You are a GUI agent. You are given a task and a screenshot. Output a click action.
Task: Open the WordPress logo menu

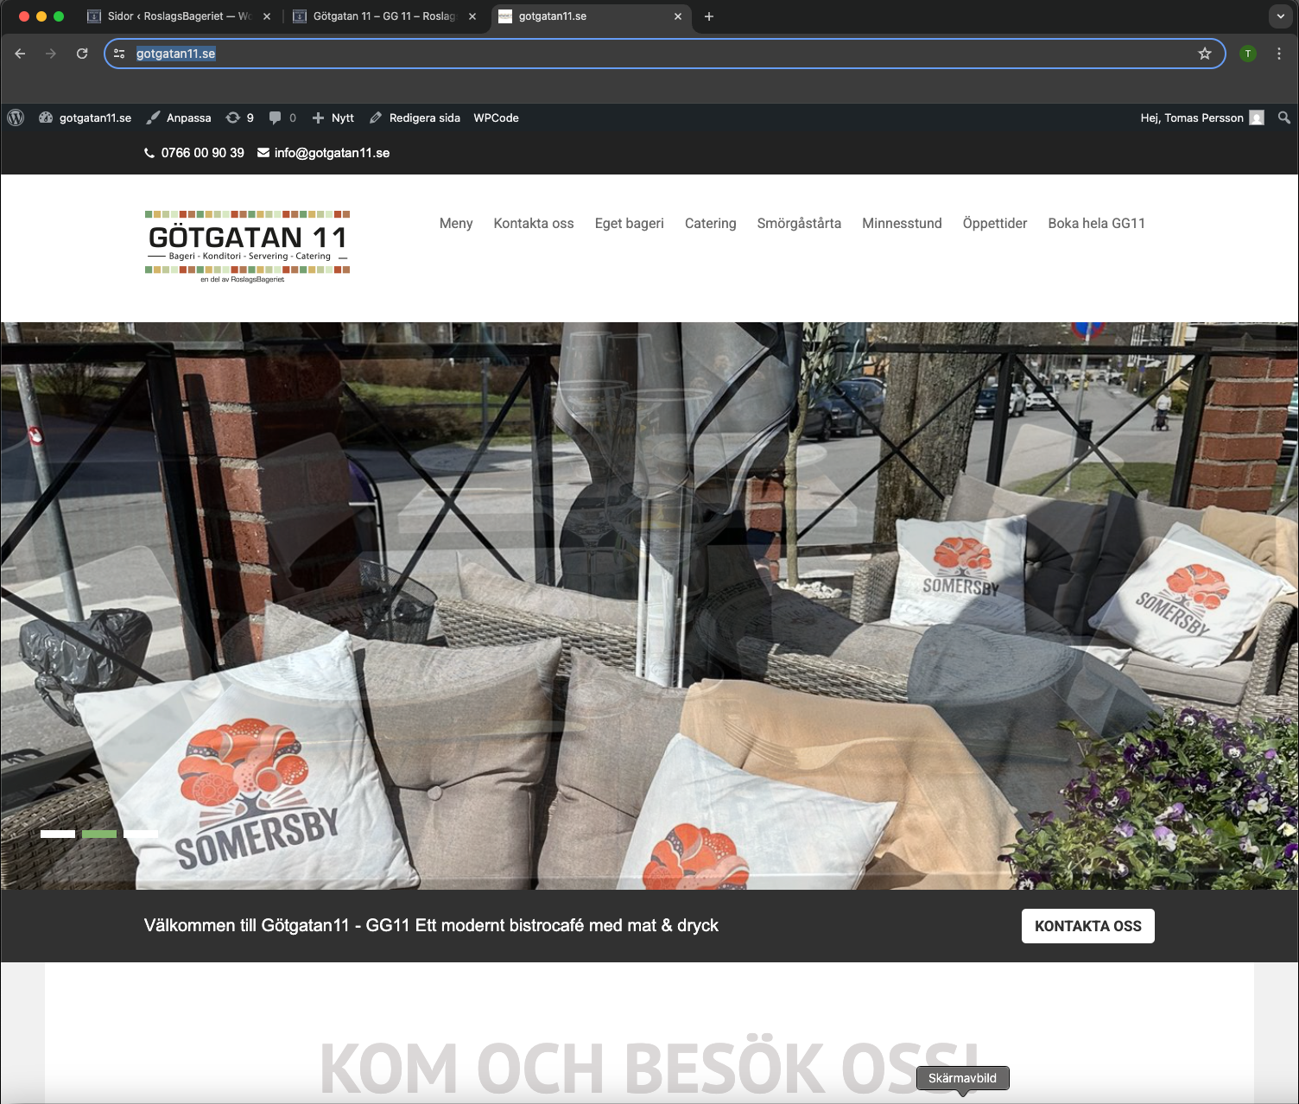point(16,117)
